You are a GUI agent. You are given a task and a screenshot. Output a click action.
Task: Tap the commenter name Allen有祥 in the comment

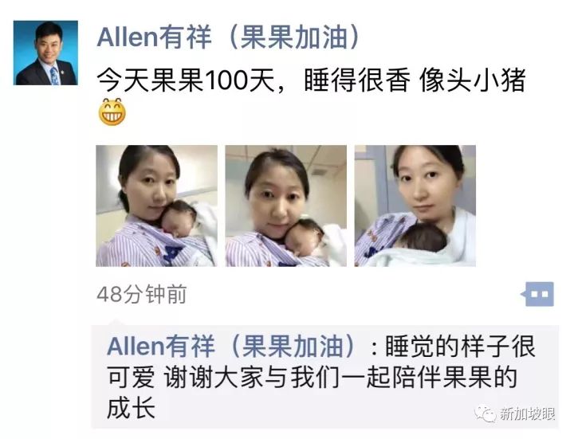point(161,346)
